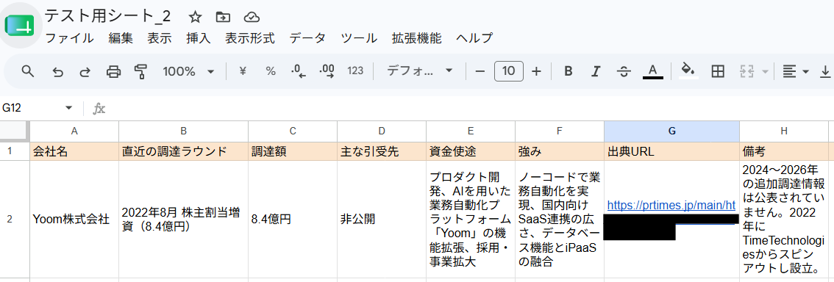The image size is (834, 282).
Task: Click the G12 name box
Action: click(31, 109)
